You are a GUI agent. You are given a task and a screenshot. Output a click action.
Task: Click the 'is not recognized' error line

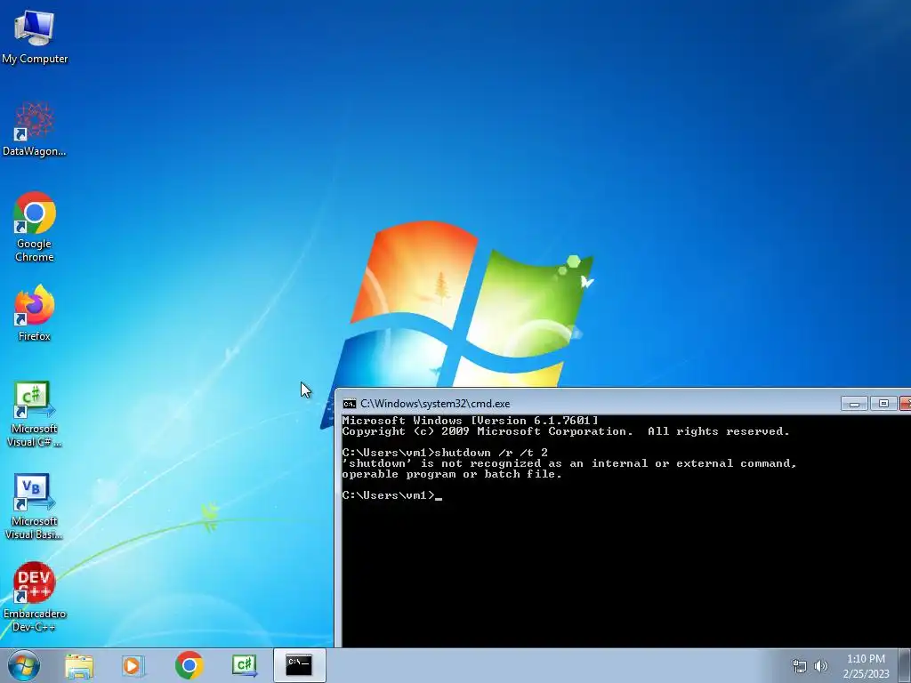(x=569, y=463)
